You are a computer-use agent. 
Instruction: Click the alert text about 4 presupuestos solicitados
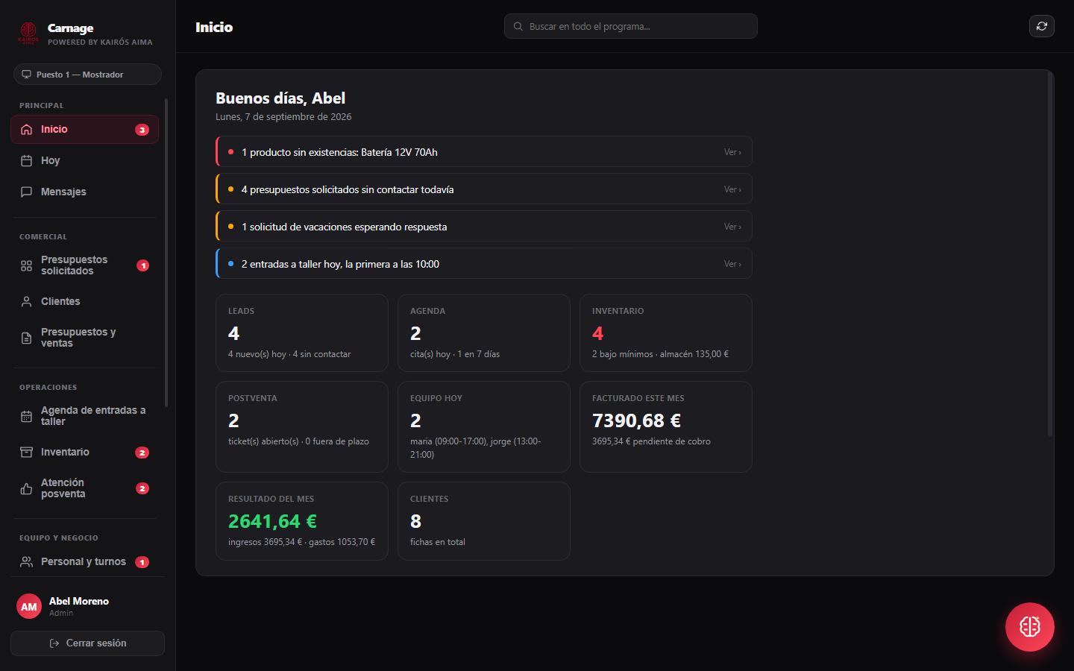[x=348, y=189]
